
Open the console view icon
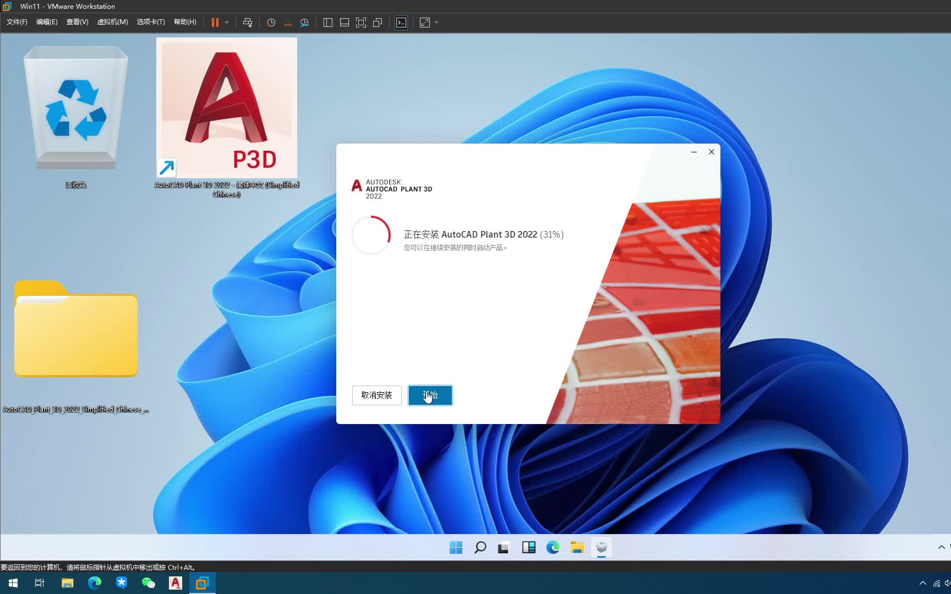401,23
